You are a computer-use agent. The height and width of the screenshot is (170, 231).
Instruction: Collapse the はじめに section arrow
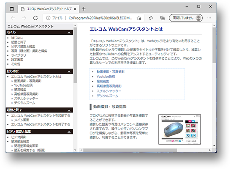pos(69,71)
